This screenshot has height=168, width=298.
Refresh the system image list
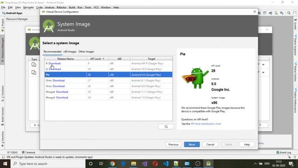point(166,126)
